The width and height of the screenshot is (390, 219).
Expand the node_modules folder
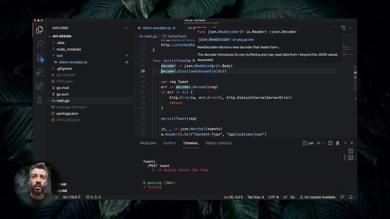point(68,49)
